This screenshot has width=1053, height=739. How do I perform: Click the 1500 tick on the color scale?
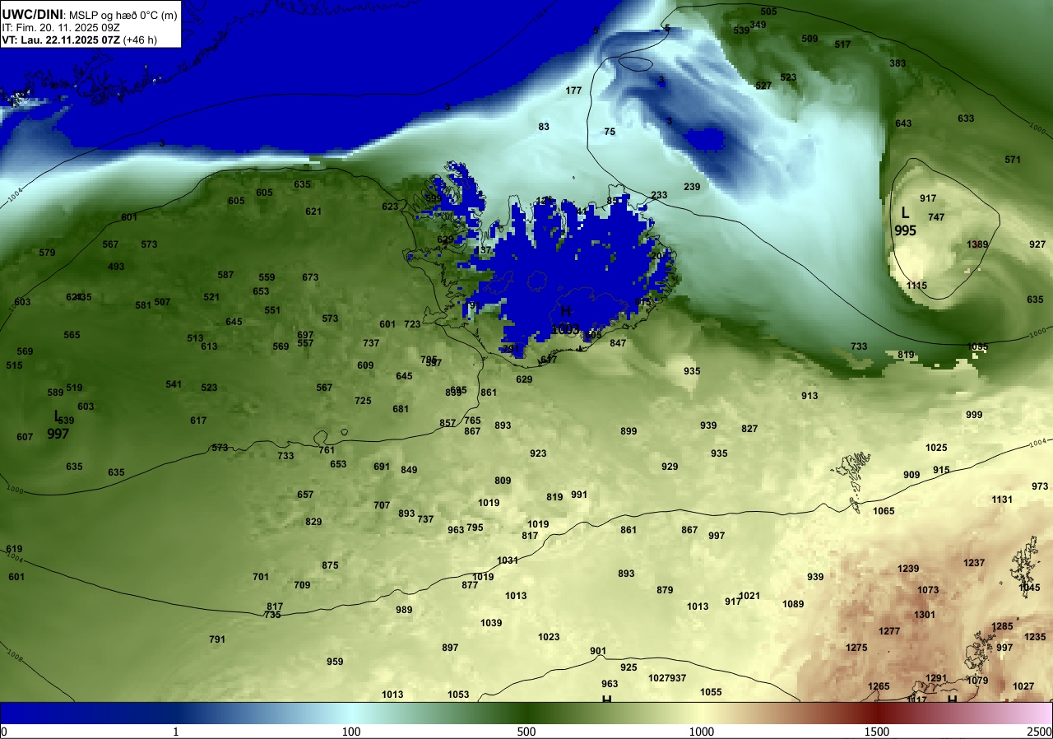point(877,732)
